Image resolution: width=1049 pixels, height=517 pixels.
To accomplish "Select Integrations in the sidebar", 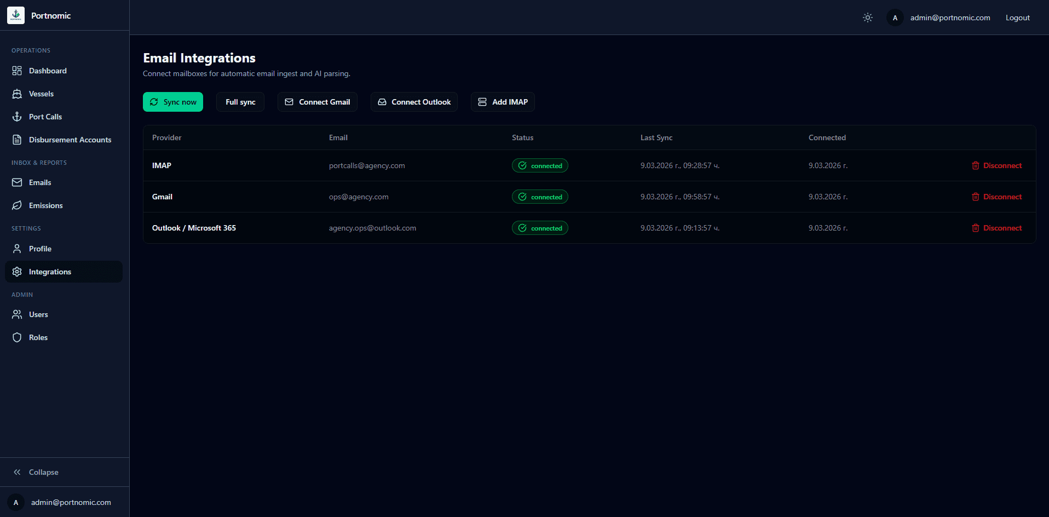I will tap(50, 272).
